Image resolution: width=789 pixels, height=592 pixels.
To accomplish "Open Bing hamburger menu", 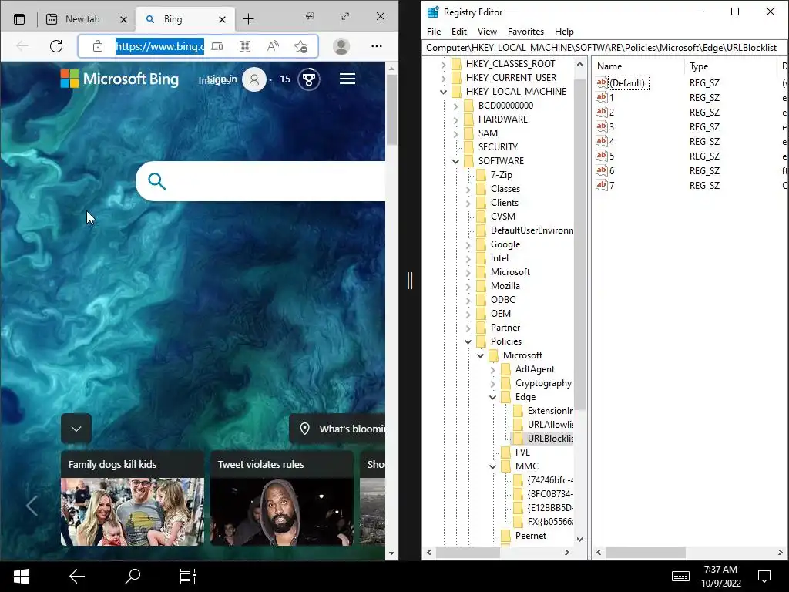I will coord(347,79).
